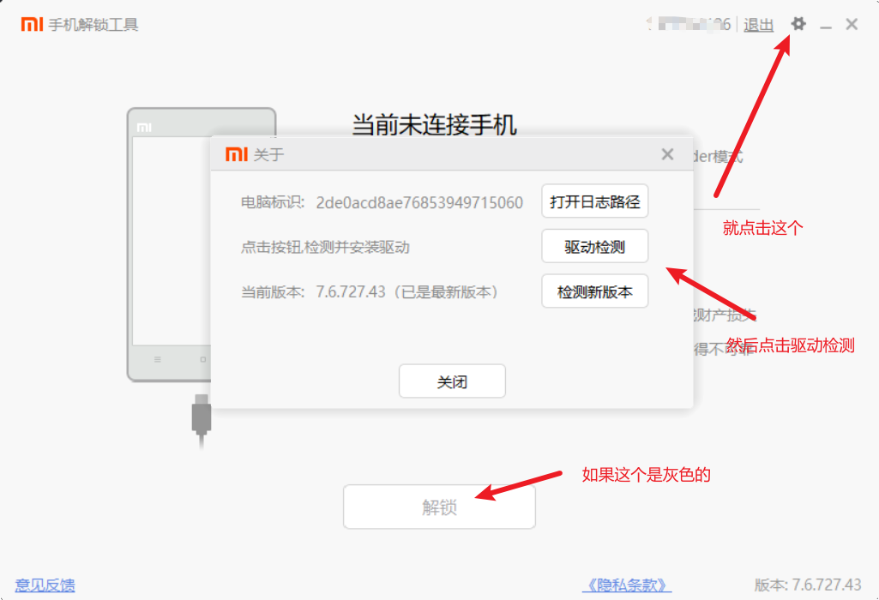Image resolution: width=879 pixels, height=600 pixels.
Task: Click 打开日志路径 button
Action: (595, 201)
